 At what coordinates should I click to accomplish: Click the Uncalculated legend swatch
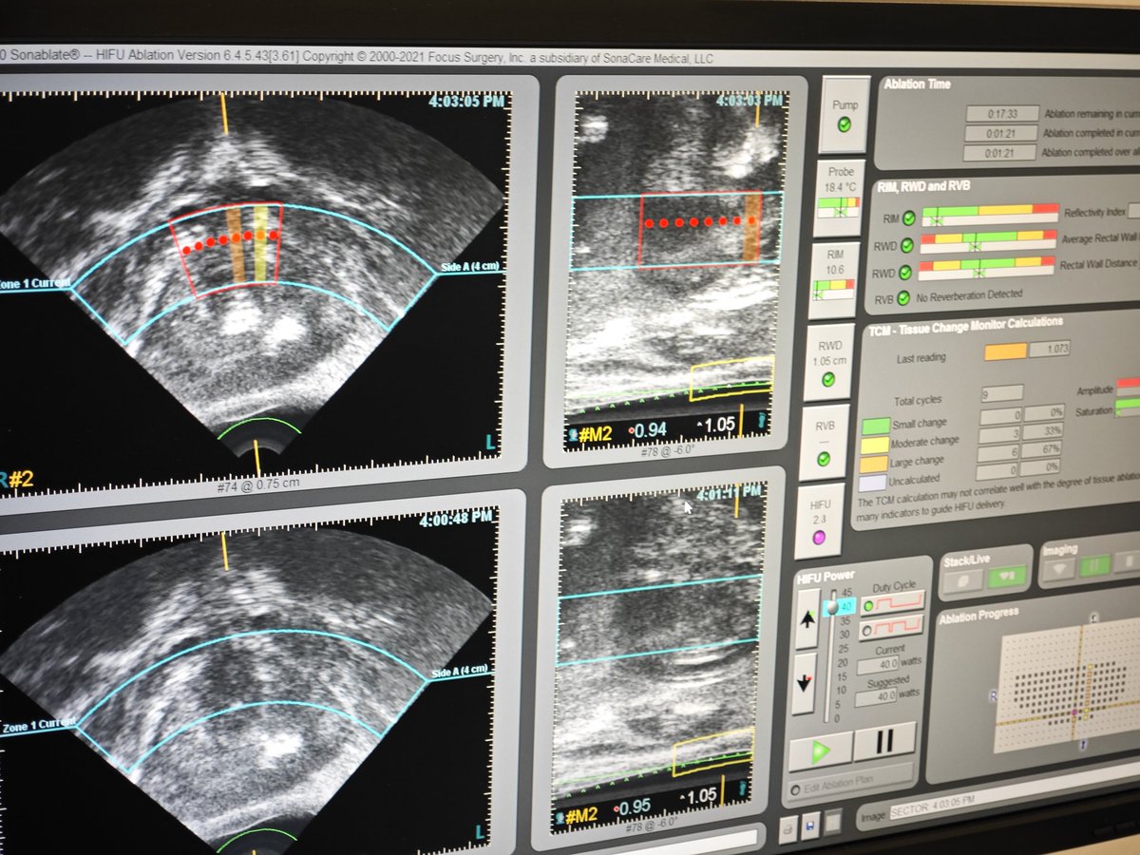tap(871, 484)
